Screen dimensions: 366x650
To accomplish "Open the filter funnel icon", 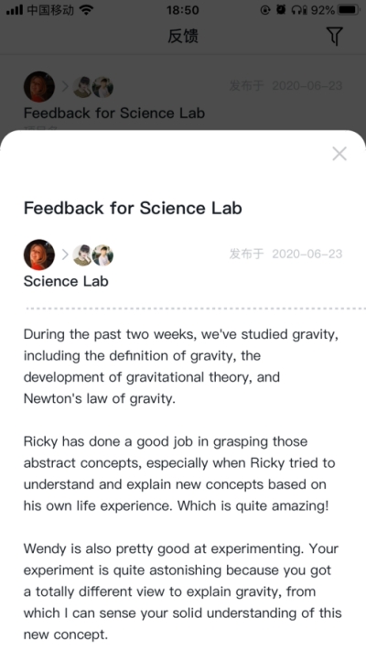I will pyautogui.click(x=335, y=37).
